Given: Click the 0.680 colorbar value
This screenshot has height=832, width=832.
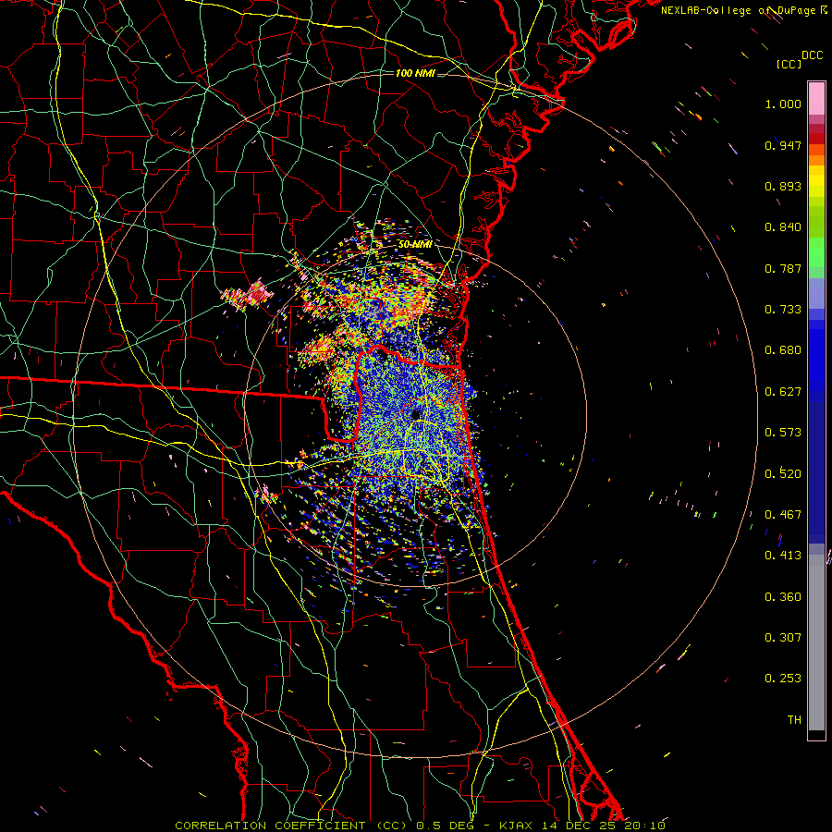Looking at the screenshot, I should click(783, 350).
